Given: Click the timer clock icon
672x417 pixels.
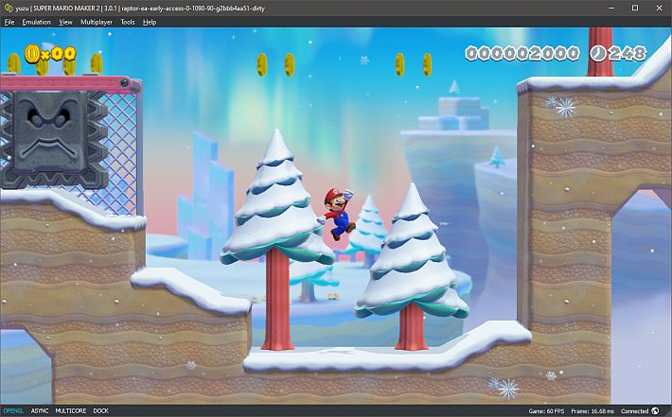Looking at the screenshot, I should (x=598, y=54).
